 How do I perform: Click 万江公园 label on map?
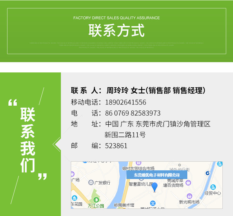[96, 206]
